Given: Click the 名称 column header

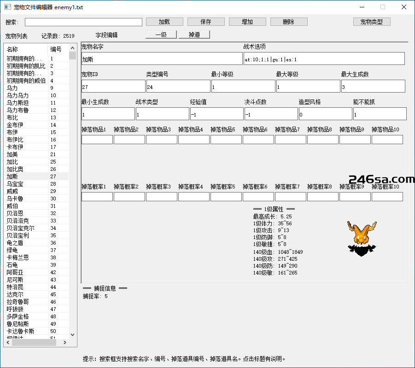Looking at the screenshot, I should pos(26,49).
